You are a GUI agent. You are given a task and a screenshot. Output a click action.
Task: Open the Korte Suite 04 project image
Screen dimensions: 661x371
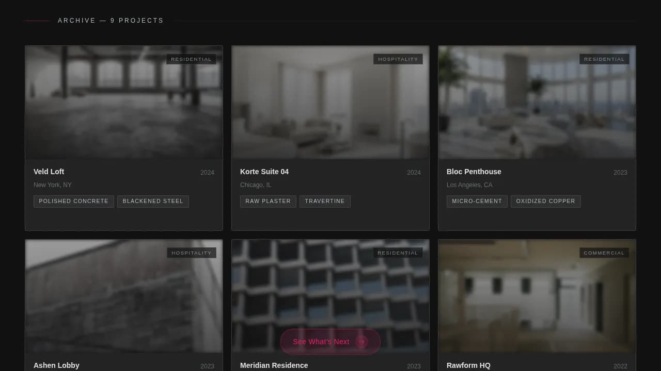click(x=330, y=103)
